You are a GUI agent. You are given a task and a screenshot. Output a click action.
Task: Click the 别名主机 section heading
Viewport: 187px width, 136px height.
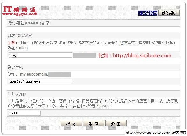pos(15,67)
